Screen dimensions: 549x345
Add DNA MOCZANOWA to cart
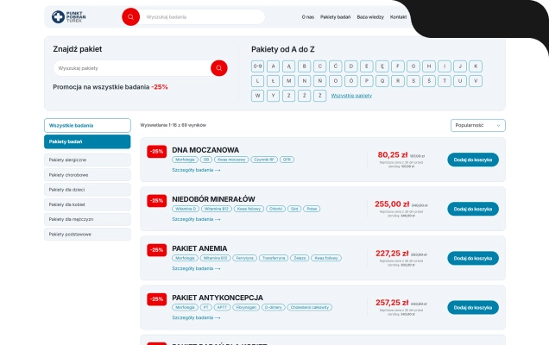pyautogui.click(x=473, y=160)
